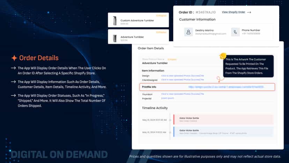This screenshot has width=289, height=163.
Task: Click the Order ID number #3467RAJ10
Action: point(206,12)
